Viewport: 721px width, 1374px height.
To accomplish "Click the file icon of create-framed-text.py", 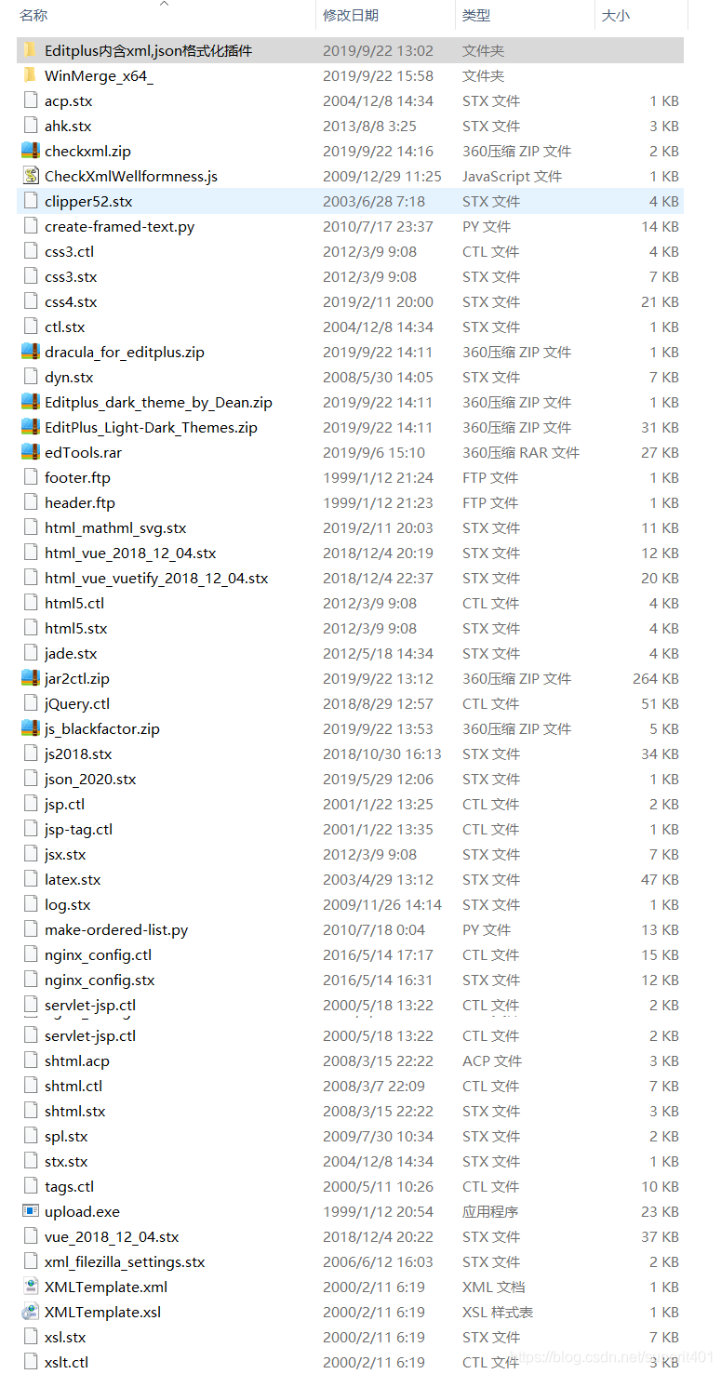I will click(x=30, y=226).
